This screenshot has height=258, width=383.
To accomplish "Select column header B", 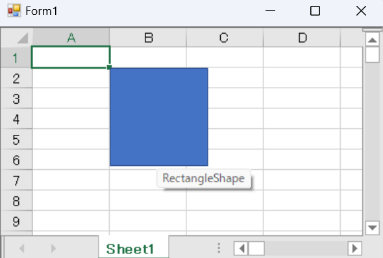I will 148,38.
